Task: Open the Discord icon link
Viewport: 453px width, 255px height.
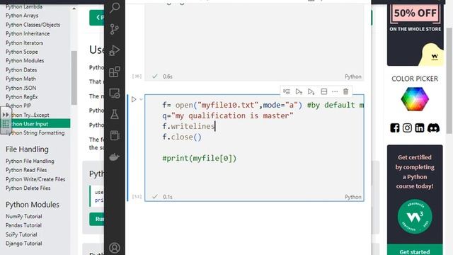Action: [433, 127]
